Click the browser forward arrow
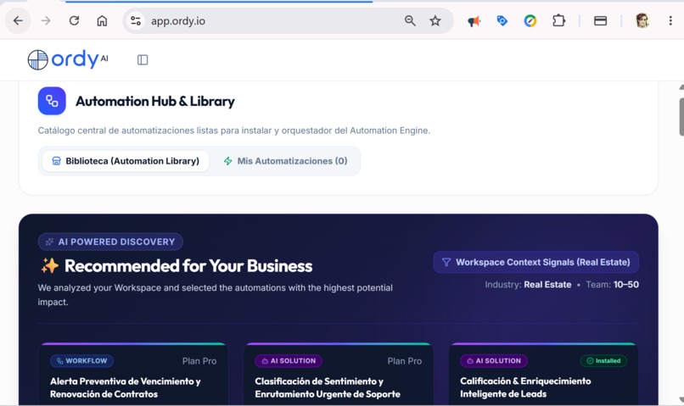Image resolution: width=684 pixels, height=406 pixels. (x=46, y=20)
